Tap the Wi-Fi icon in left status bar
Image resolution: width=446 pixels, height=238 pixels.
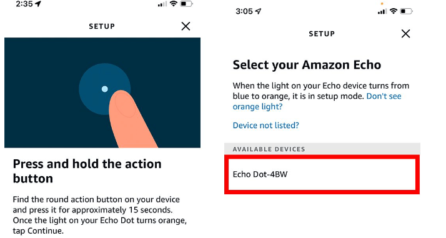pos(173,4)
